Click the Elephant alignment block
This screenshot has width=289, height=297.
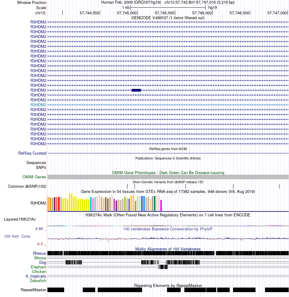click(x=163, y=267)
